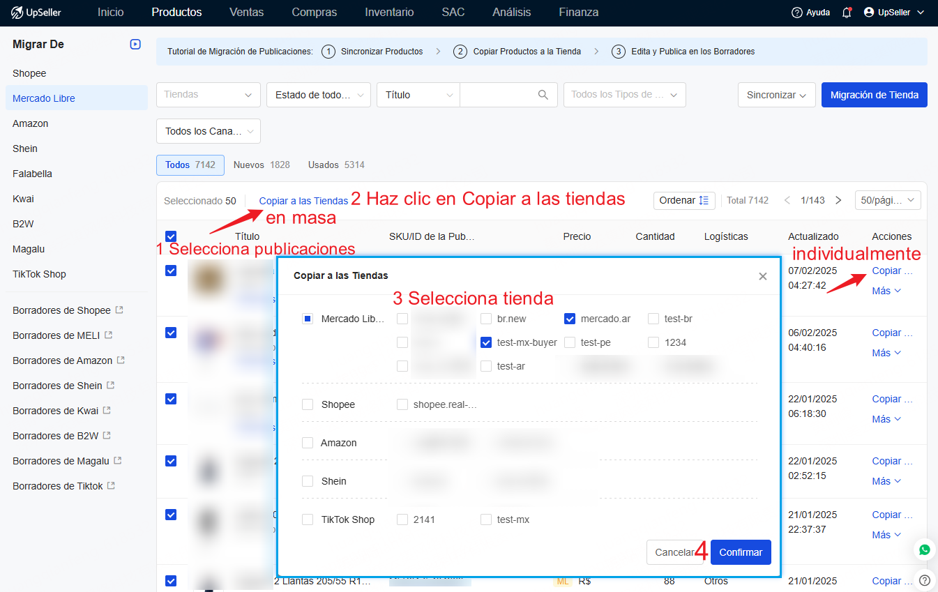The image size is (938, 592).
Task: Check the test-pe store
Action: [570, 342]
